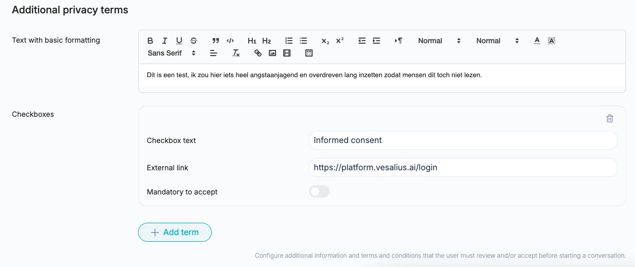Toggle bold formatting in the editor
The image size is (635, 267).
point(150,41)
